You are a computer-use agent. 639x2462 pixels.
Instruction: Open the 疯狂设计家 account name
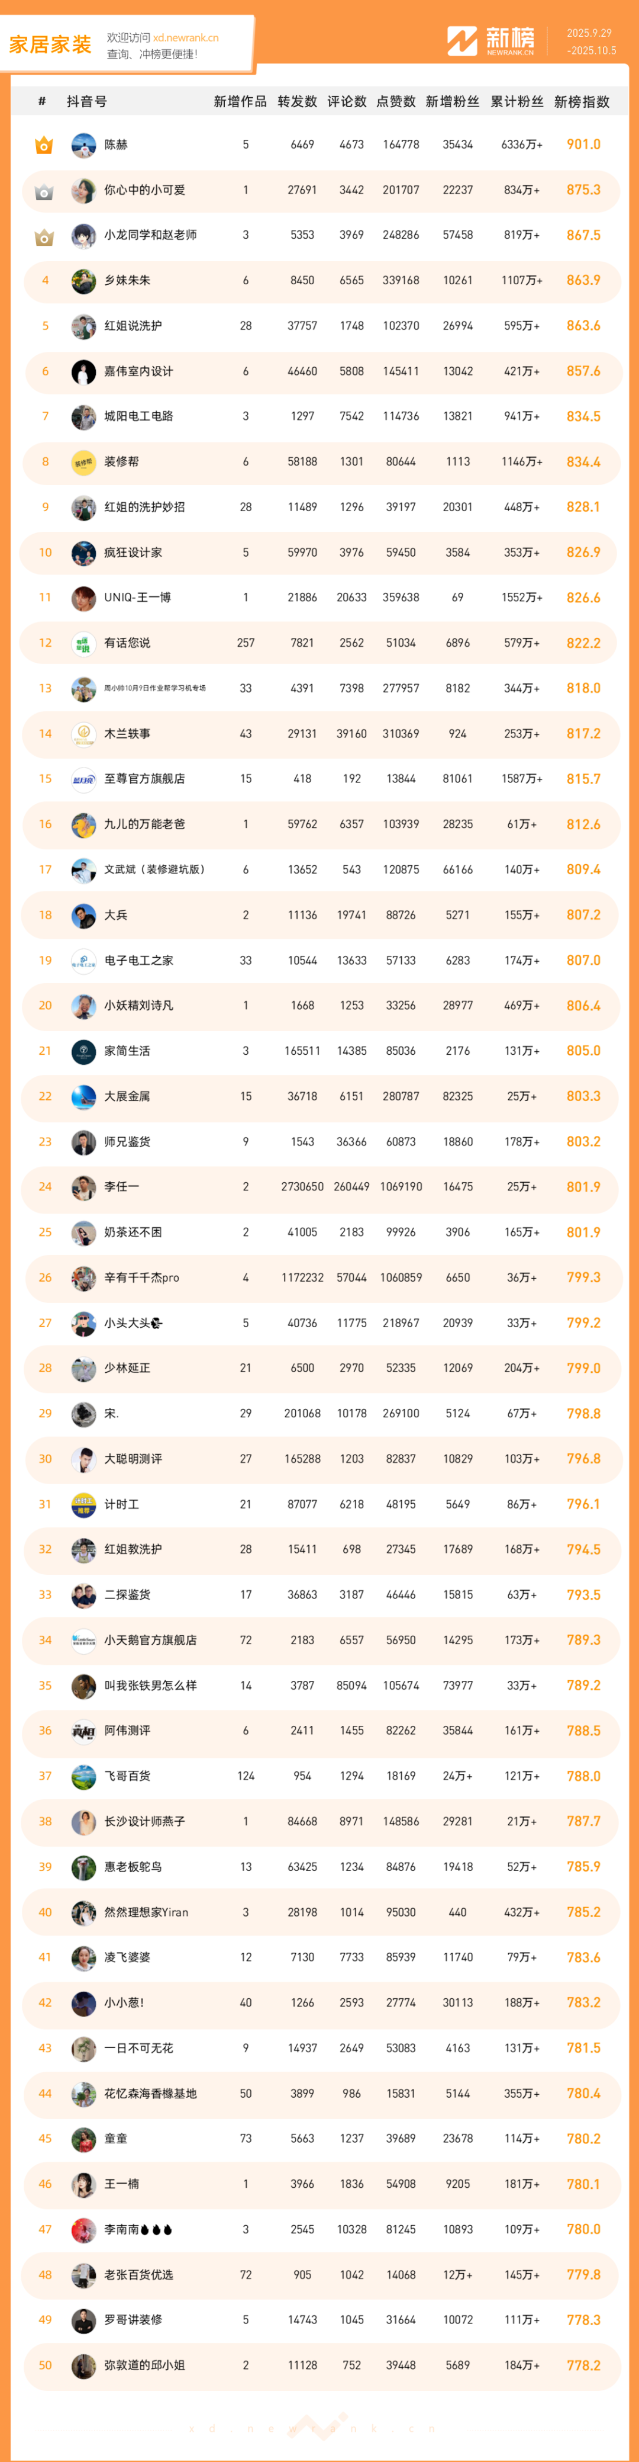pyautogui.click(x=133, y=553)
